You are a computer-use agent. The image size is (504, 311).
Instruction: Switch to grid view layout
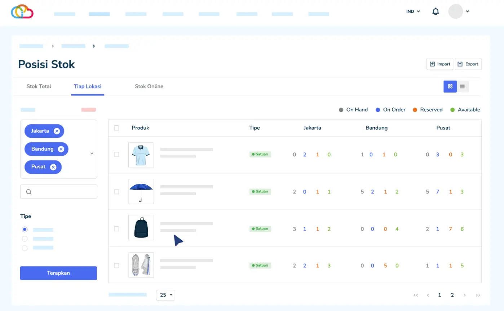450,86
